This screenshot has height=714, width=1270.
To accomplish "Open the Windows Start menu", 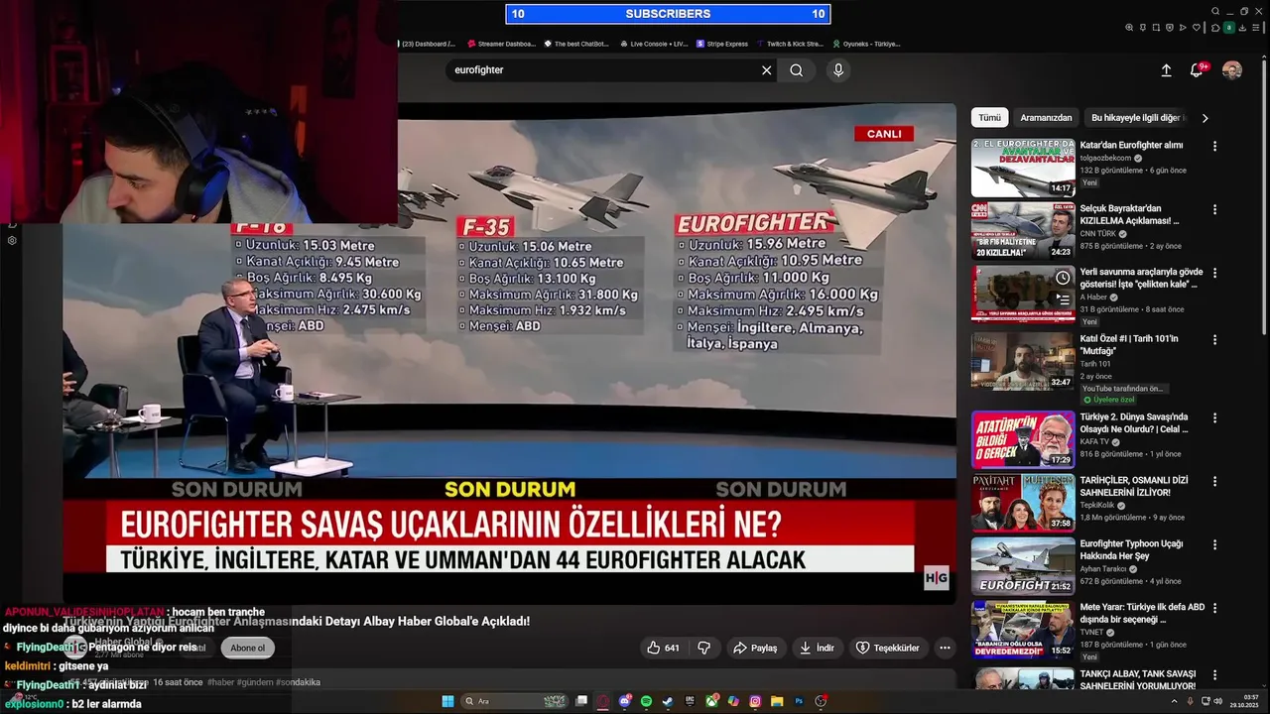I will click(447, 701).
